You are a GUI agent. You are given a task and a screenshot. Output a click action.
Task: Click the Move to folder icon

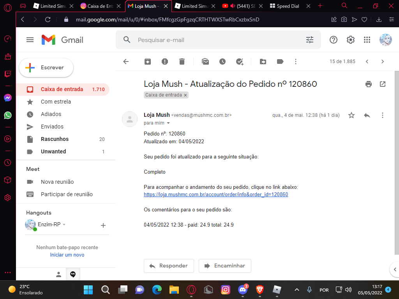[263, 62]
